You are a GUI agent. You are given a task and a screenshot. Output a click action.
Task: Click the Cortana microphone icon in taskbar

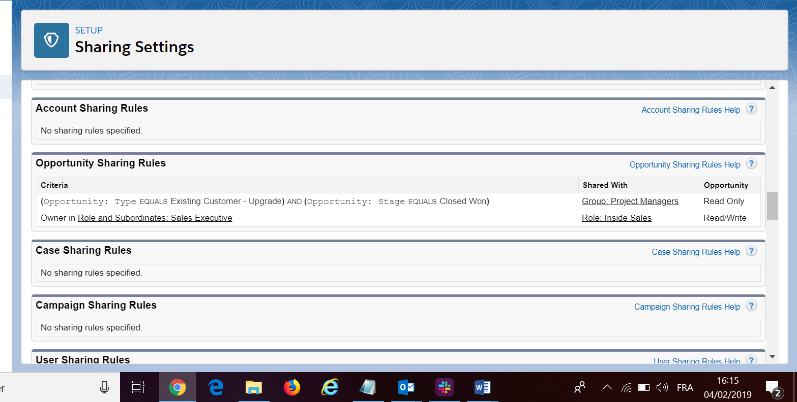[104, 388]
